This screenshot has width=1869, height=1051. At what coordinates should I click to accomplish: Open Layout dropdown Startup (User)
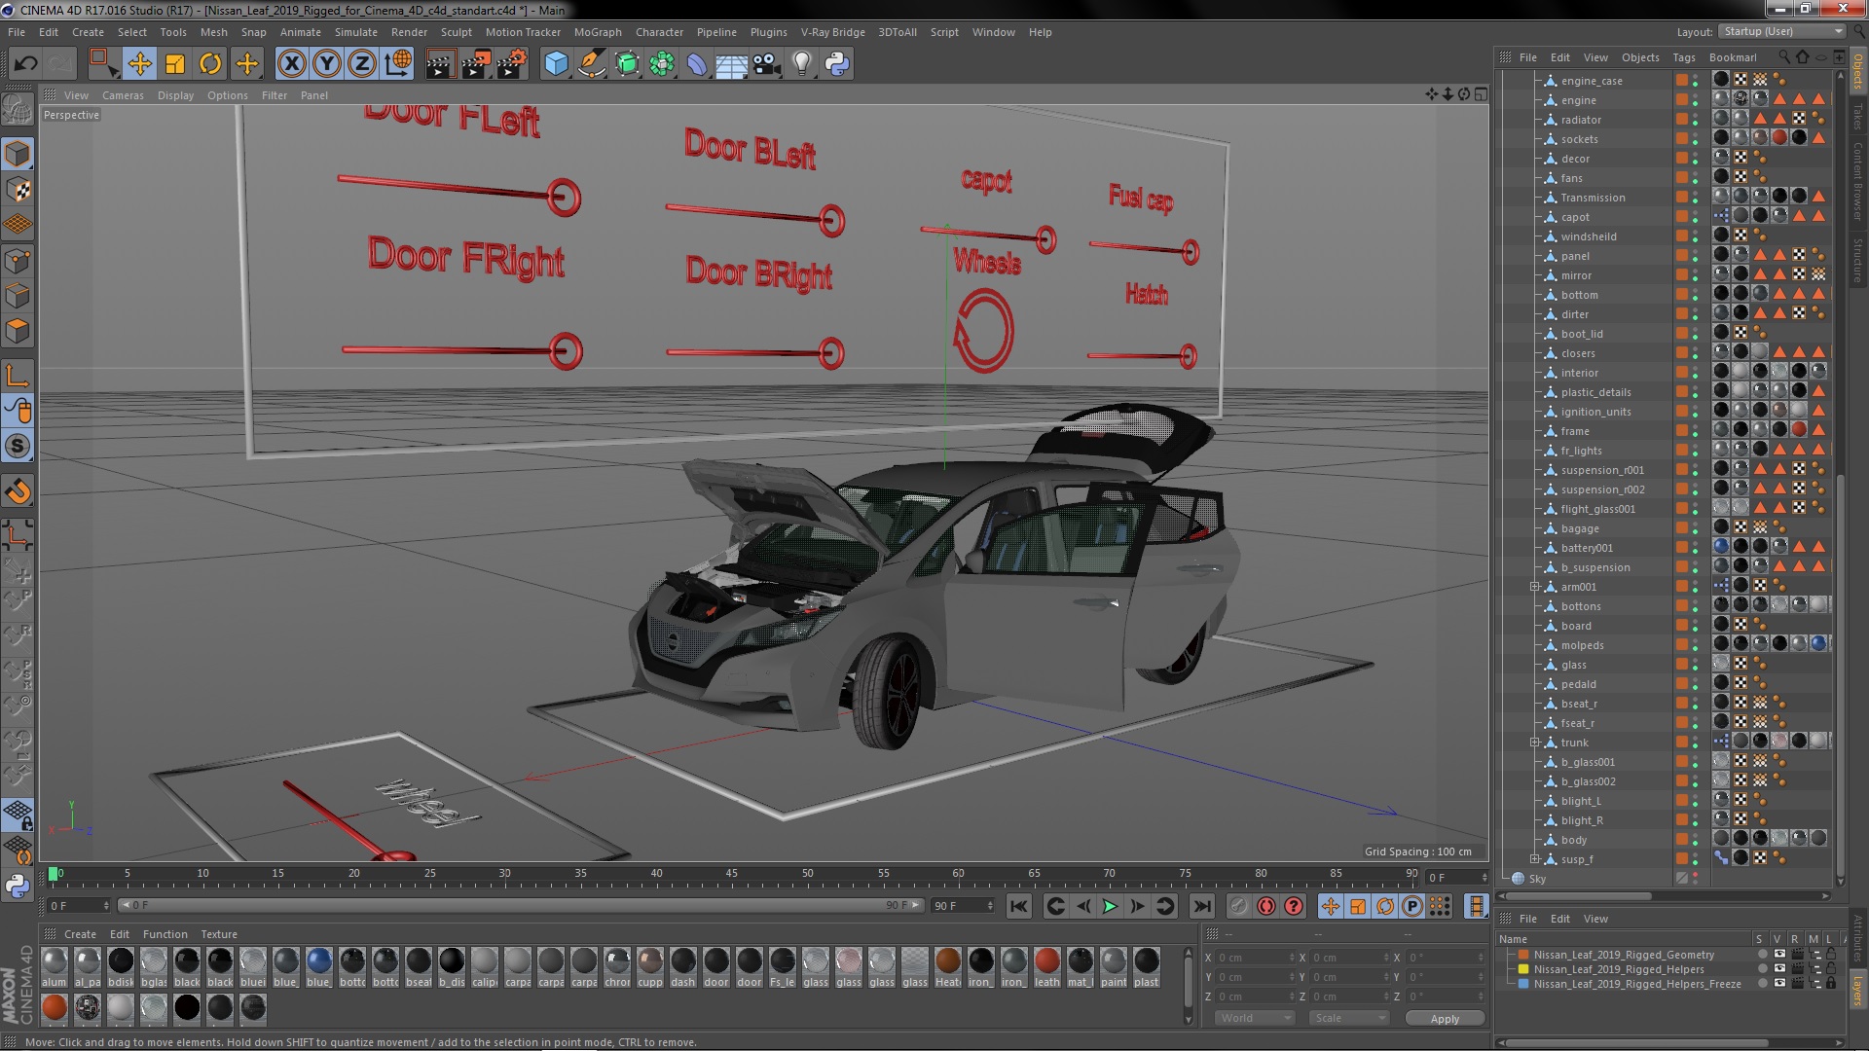click(x=1780, y=32)
